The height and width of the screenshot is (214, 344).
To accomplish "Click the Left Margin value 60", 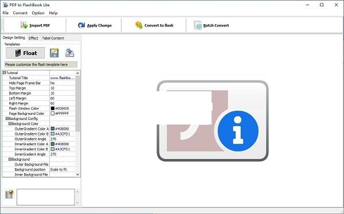I will [62, 98].
